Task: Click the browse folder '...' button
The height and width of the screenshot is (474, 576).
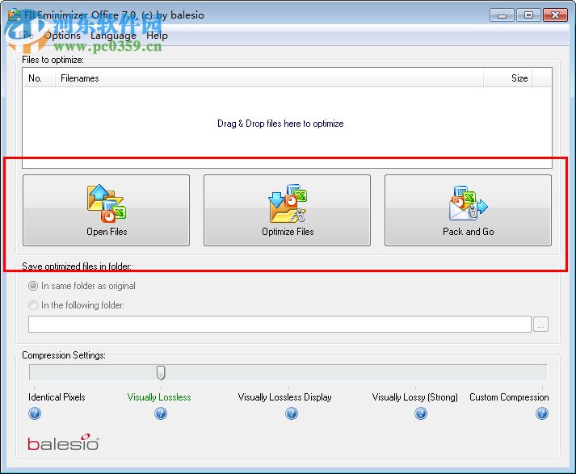Action: coord(540,325)
